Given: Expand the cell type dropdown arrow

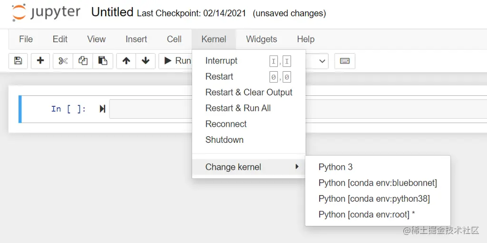Looking at the screenshot, I should (322, 61).
